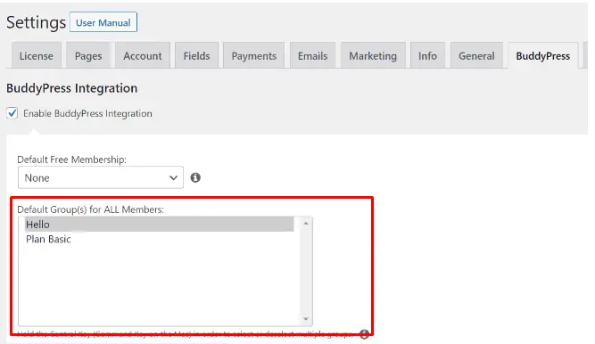The width and height of the screenshot is (595, 344).
Task: Click the active BuddyPress tab
Action: point(543,56)
